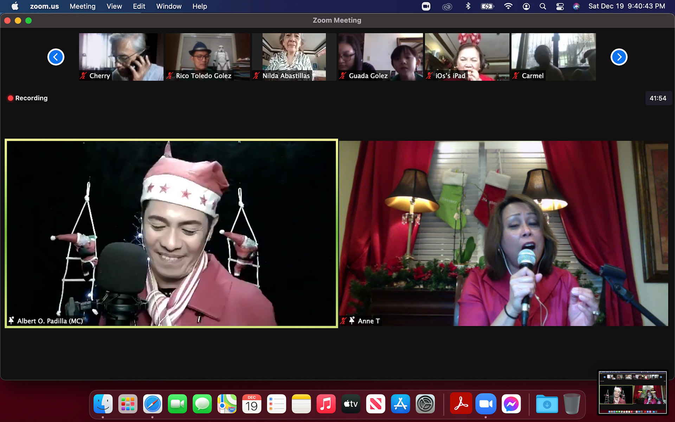Expand the zoom.us application menu
This screenshot has width=675, height=422.
44,6
